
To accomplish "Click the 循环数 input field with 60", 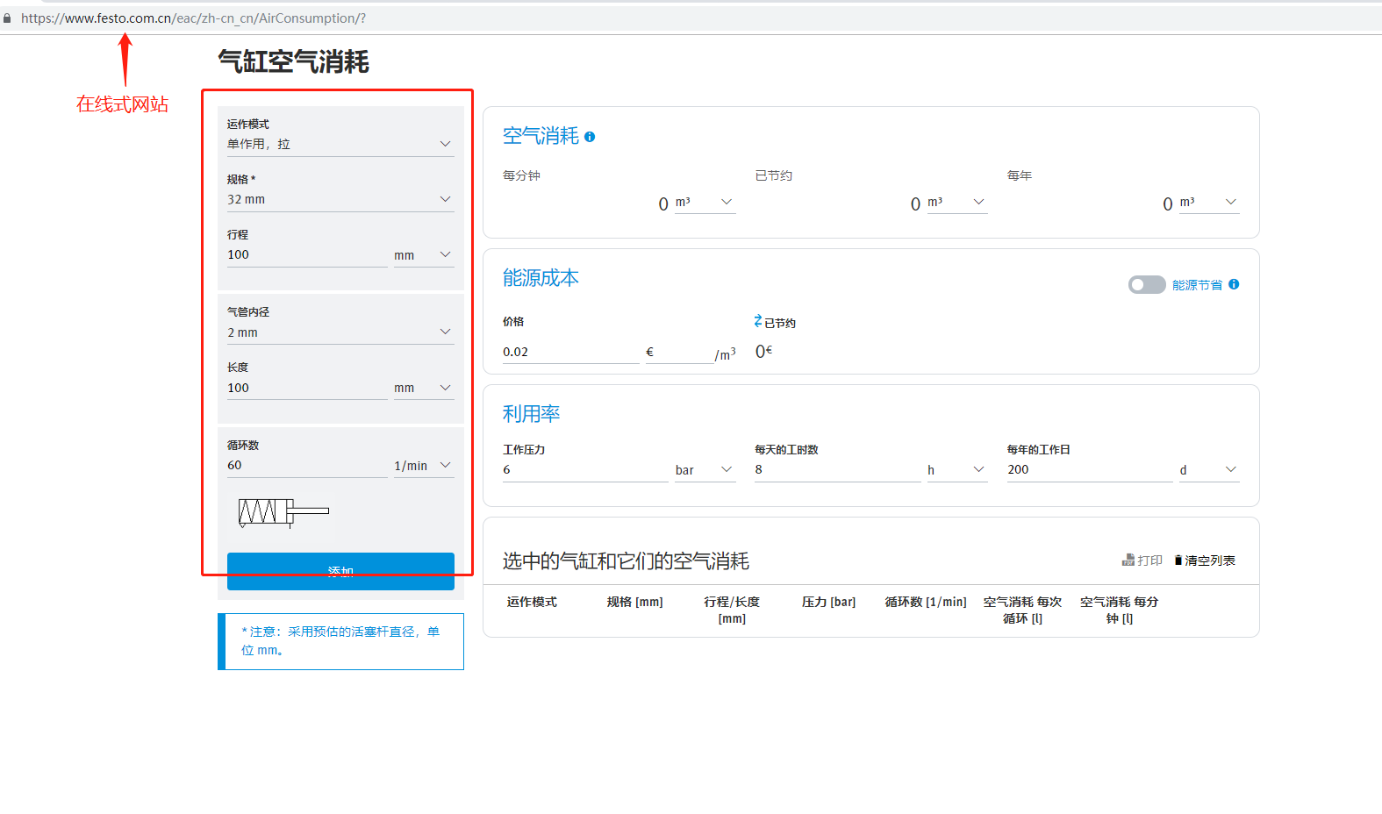I will tap(307, 466).
